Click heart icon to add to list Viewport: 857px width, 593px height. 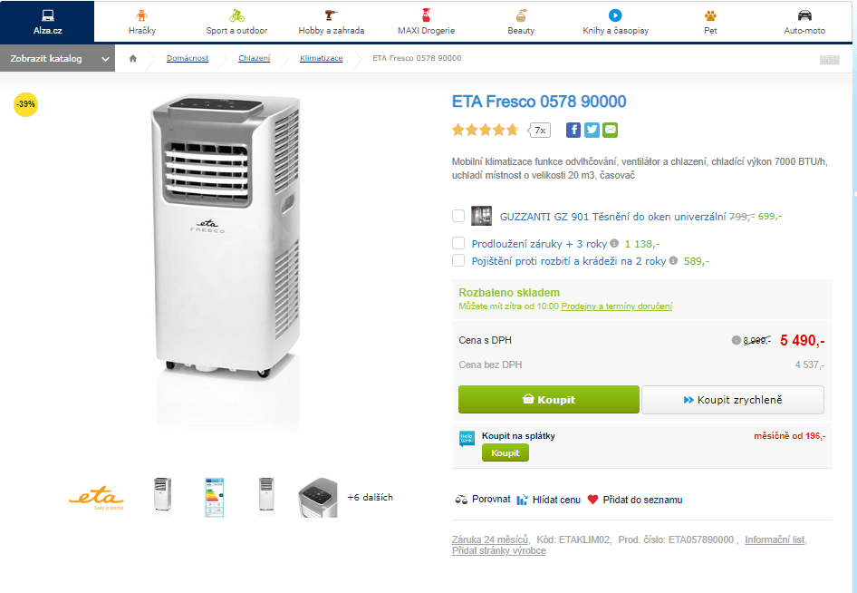[x=592, y=500]
